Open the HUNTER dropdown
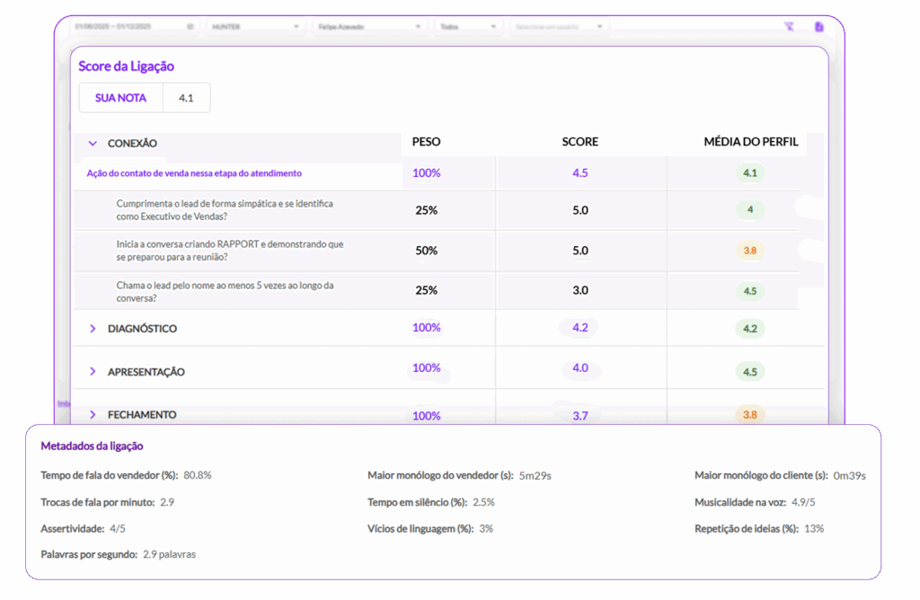The width and height of the screenshot is (920, 600). pyautogui.click(x=255, y=27)
